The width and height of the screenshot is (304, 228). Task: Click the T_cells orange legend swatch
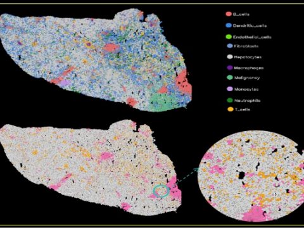point(230,110)
